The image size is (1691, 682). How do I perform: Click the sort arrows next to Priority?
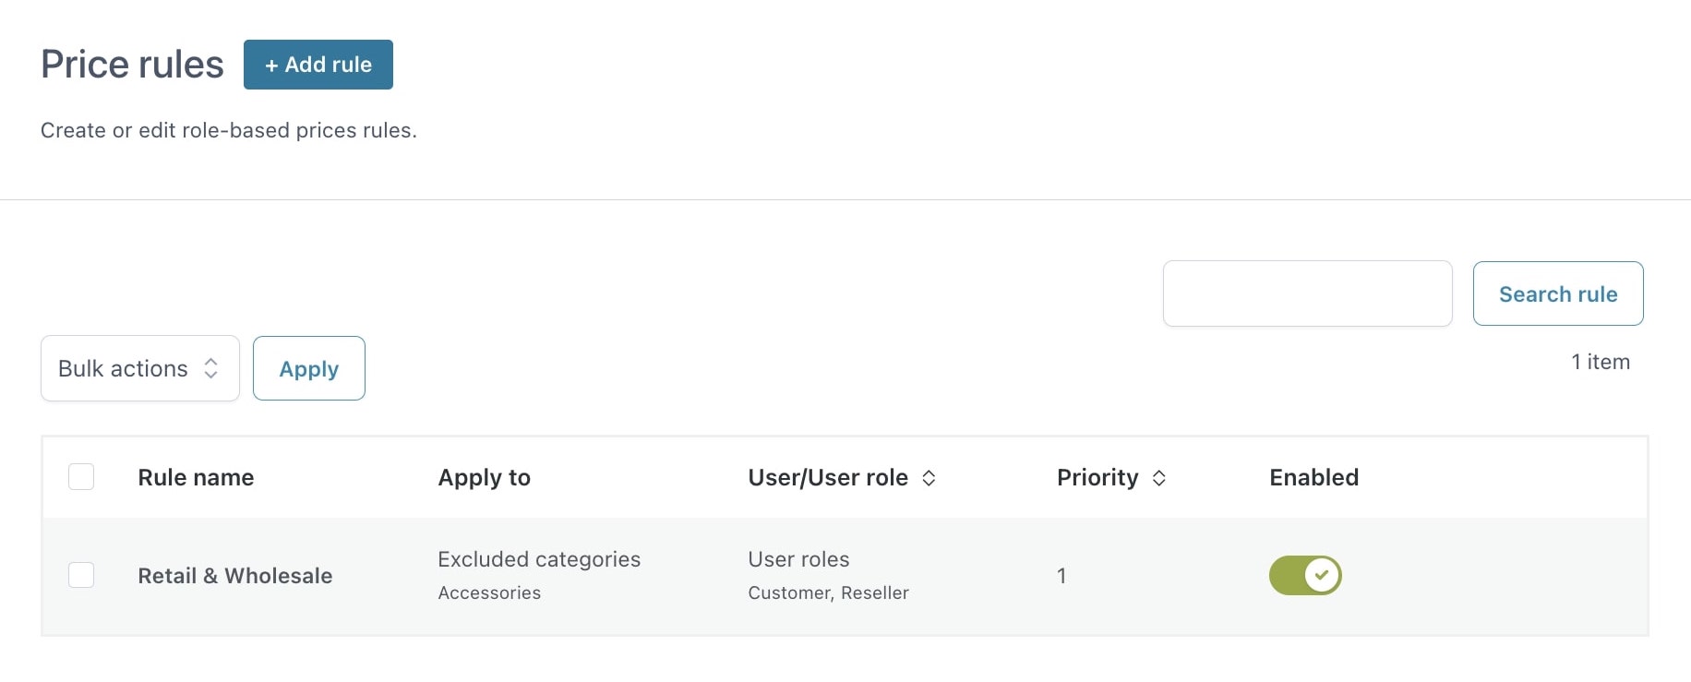(x=1159, y=478)
